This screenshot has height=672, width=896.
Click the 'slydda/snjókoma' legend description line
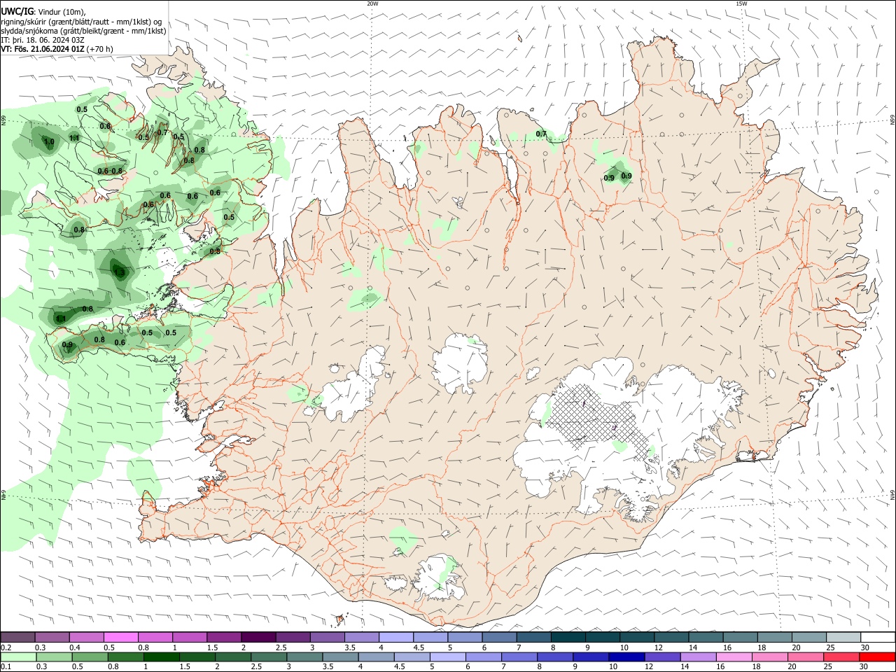pos(83,31)
